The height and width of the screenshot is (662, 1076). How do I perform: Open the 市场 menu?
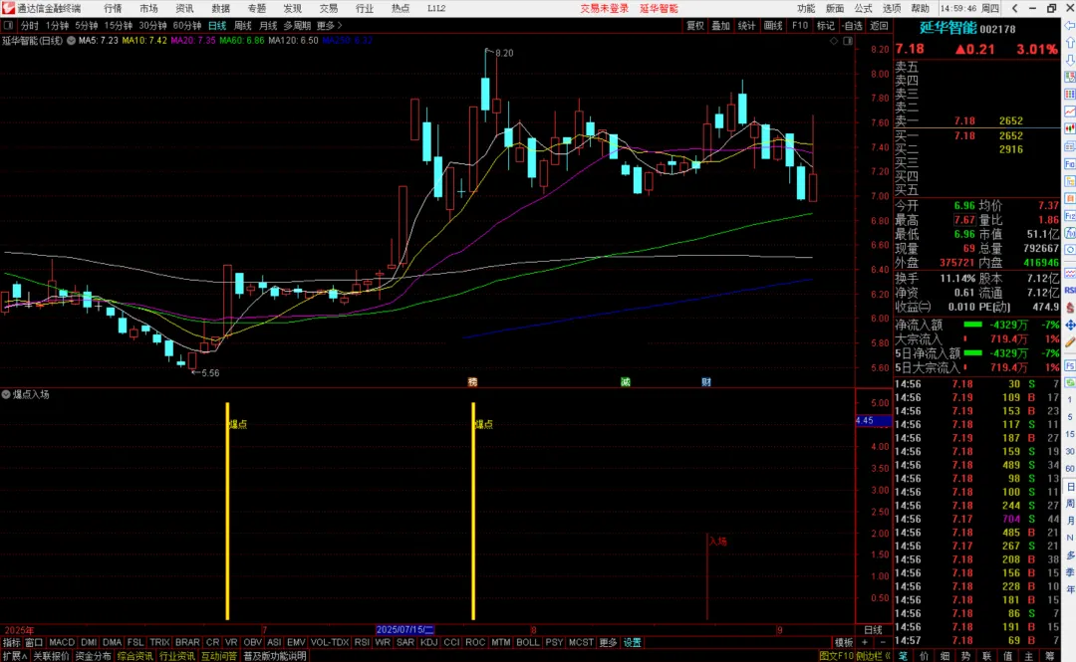tap(148, 8)
